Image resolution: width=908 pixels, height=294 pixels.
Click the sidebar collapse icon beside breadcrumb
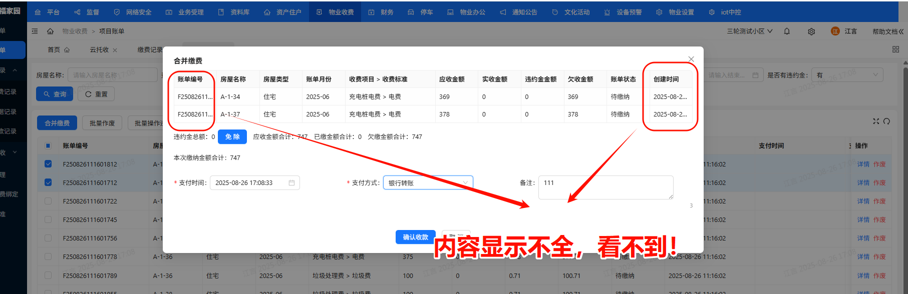click(35, 31)
